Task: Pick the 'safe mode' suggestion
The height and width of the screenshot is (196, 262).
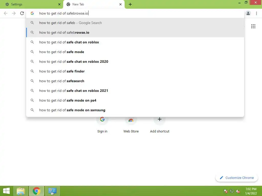Action: tap(135, 52)
